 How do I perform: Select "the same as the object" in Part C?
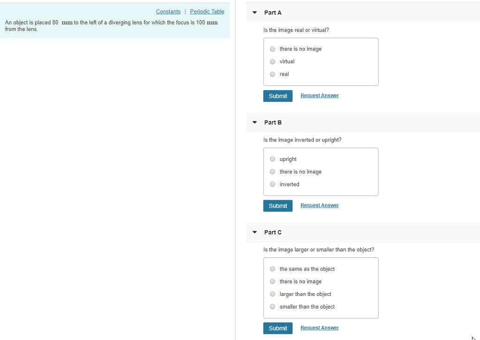[272, 269]
